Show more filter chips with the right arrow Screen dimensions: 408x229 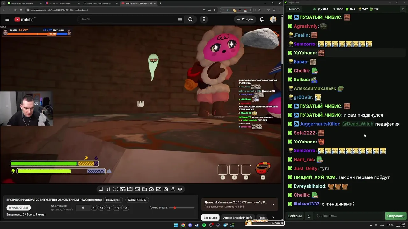[273, 218]
